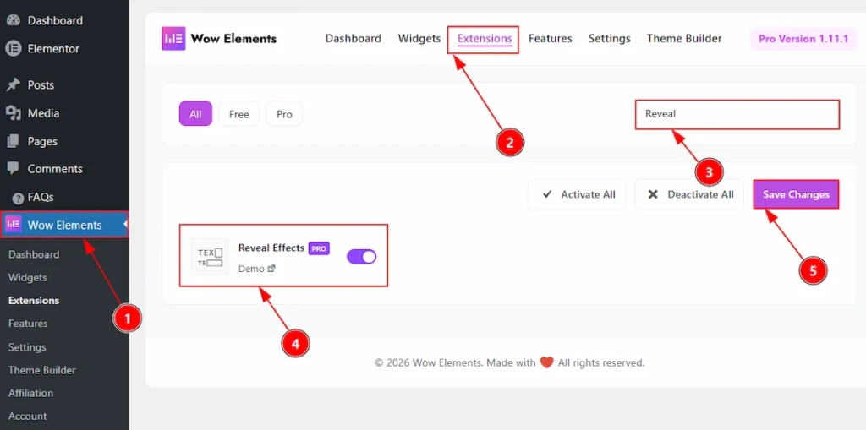This screenshot has height=430, width=866.
Task: Open Dashboard in WordPress sidebar
Action: tap(55, 20)
